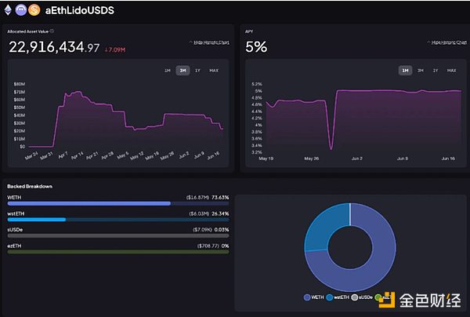Switch APY chart to MAX range
This screenshot has width=470, height=317.
click(451, 71)
